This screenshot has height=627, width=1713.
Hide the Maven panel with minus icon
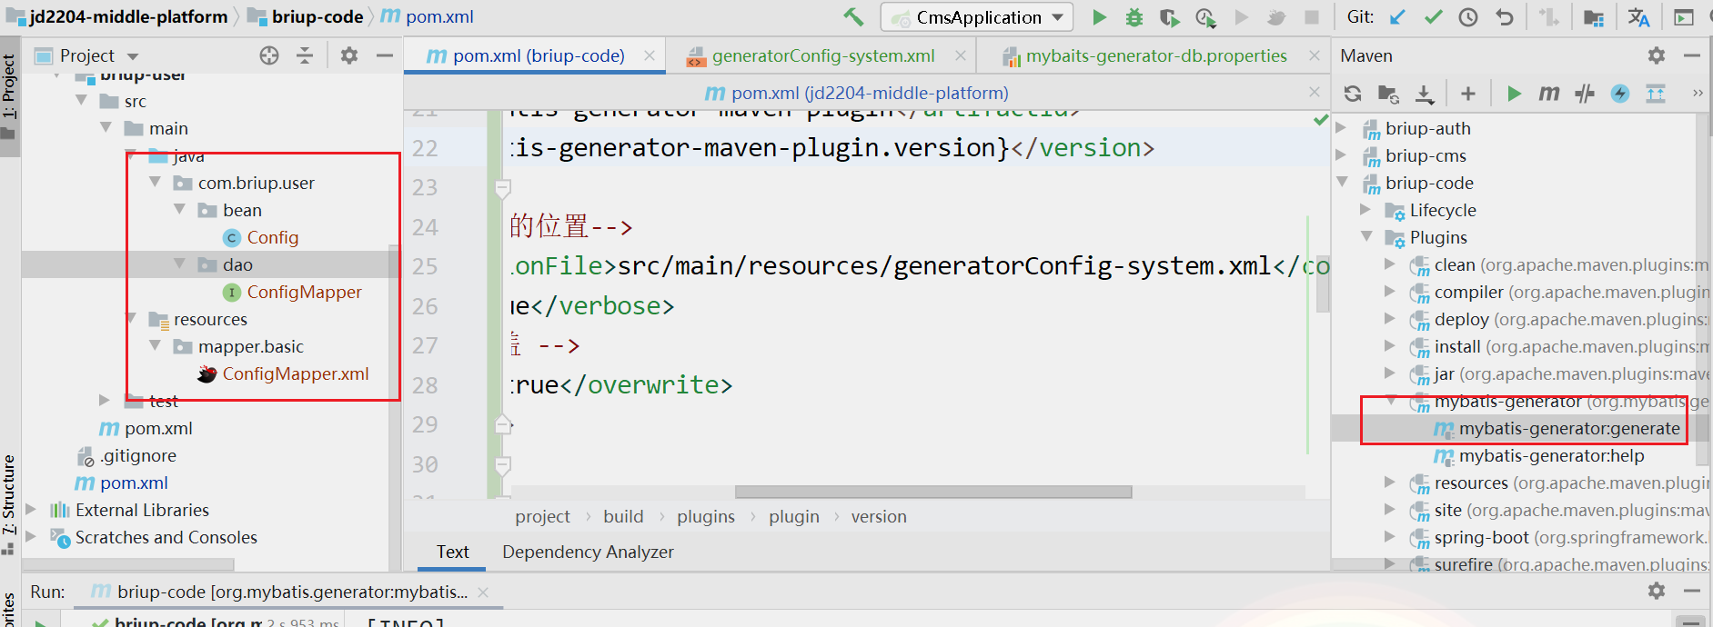point(1692,55)
